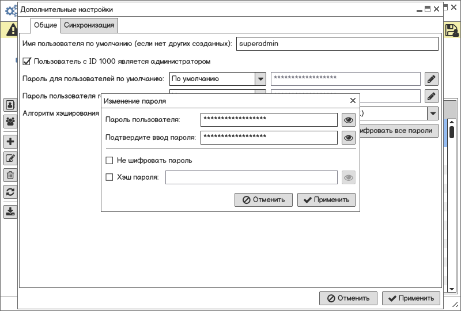Viewport: 461px width, 311px height.
Task: Click the edit pencil-square icon in sidebar
Action: (10, 158)
